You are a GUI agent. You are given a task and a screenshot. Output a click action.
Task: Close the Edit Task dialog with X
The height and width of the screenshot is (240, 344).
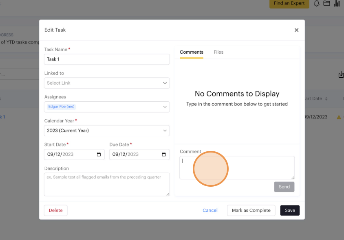click(x=296, y=30)
